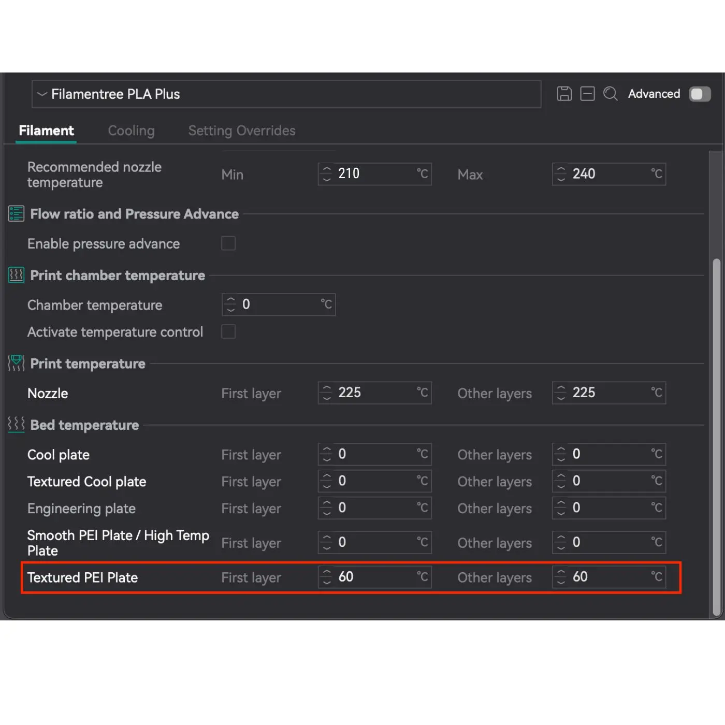725x725 pixels.
Task: Click the Bed temperature section icon
Action: point(16,425)
